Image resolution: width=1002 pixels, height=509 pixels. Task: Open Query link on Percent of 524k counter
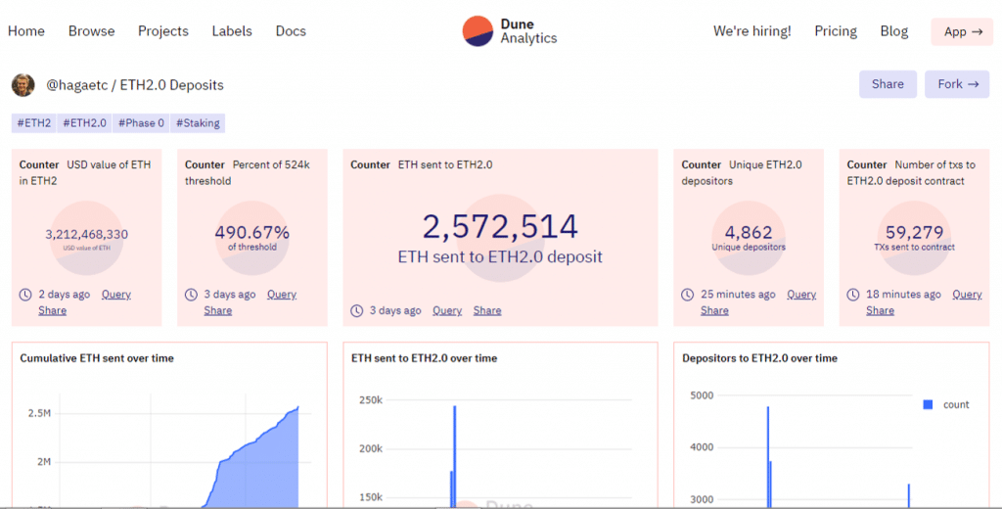click(x=282, y=295)
